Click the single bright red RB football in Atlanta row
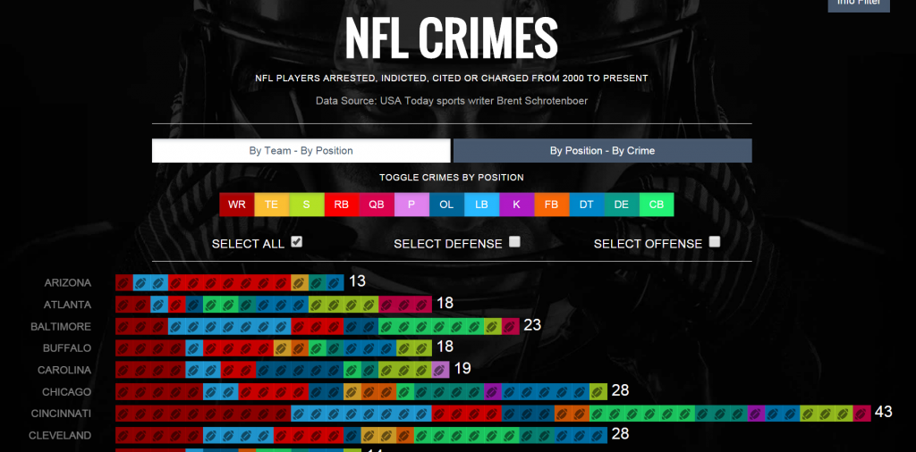 [177, 305]
